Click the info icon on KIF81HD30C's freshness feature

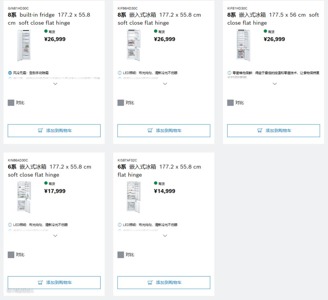tap(229, 73)
